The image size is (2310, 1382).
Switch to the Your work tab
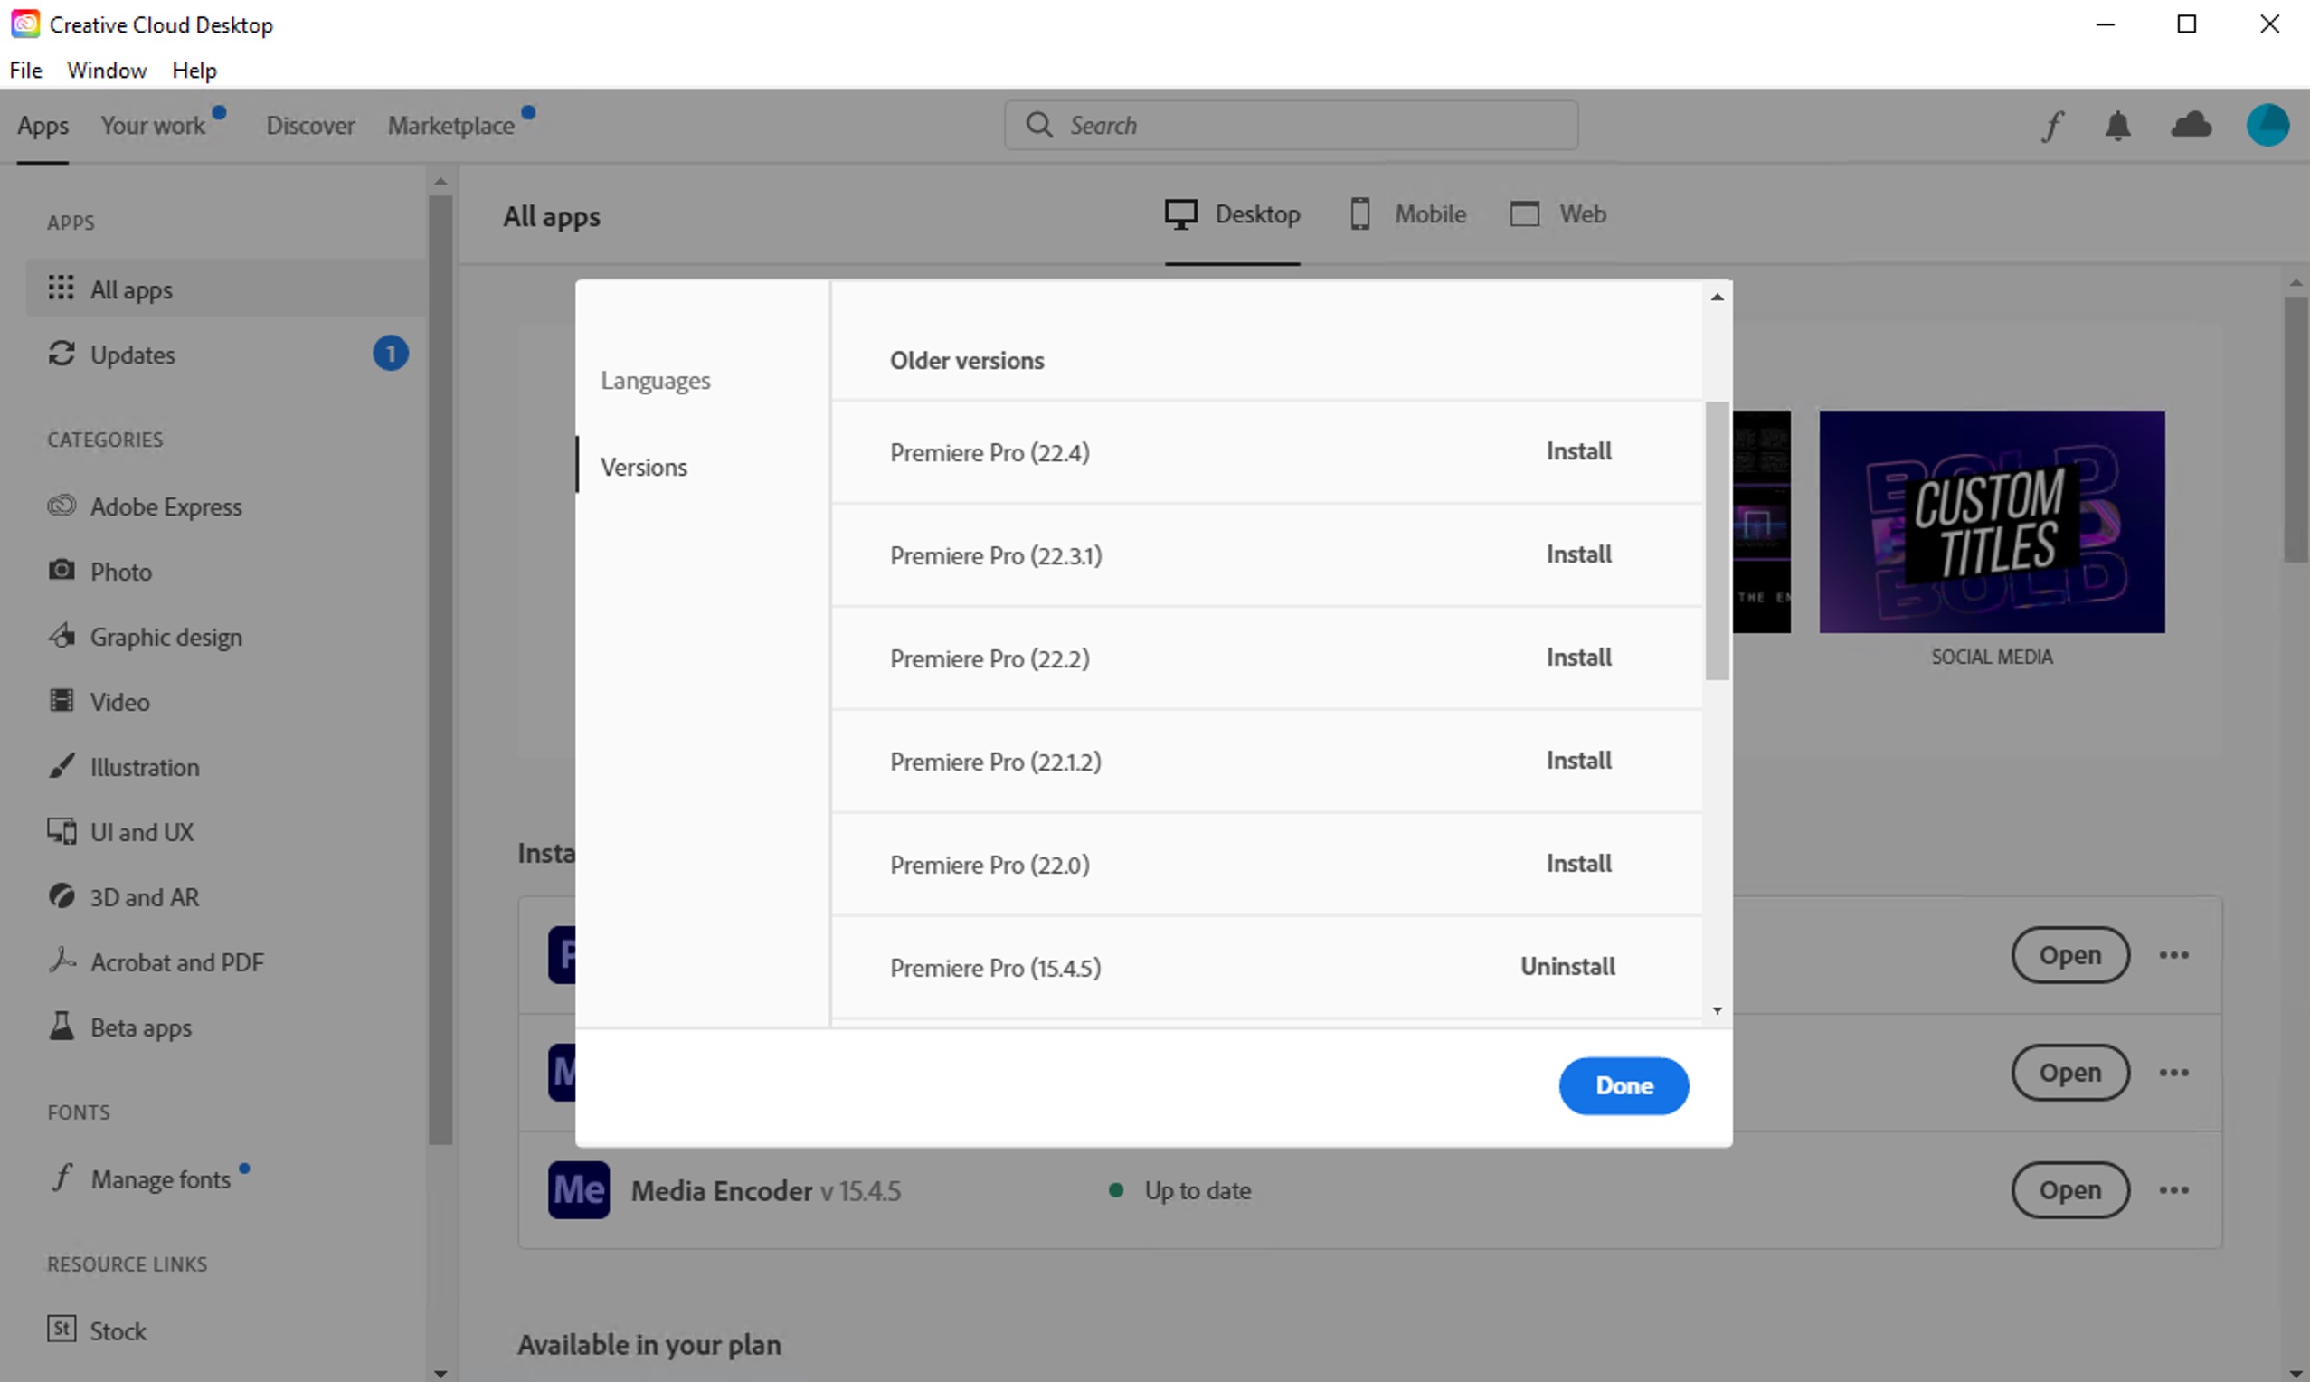tap(153, 126)
